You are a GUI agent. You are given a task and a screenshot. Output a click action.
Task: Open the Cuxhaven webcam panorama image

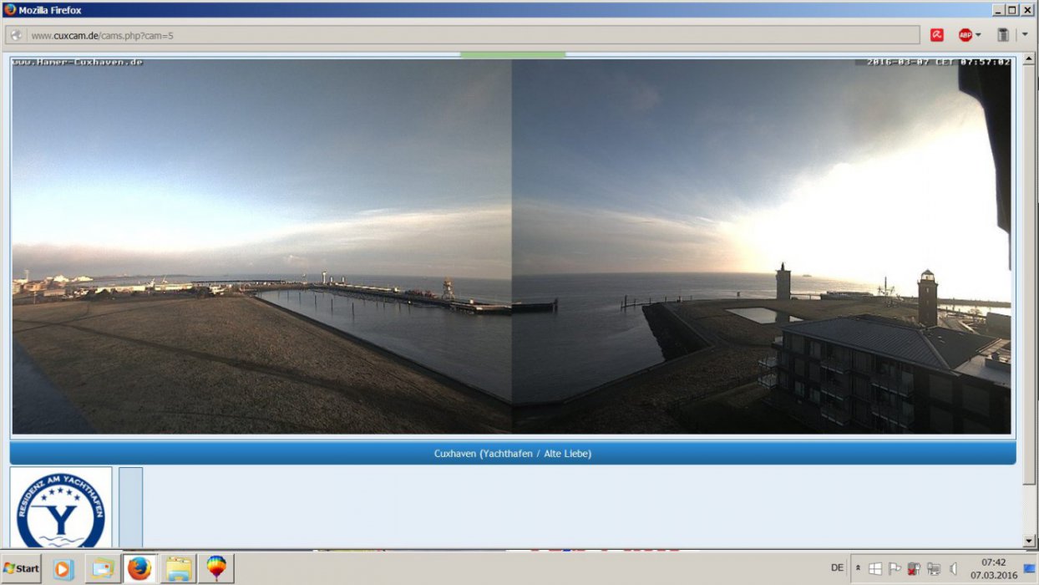coord(511,246)
